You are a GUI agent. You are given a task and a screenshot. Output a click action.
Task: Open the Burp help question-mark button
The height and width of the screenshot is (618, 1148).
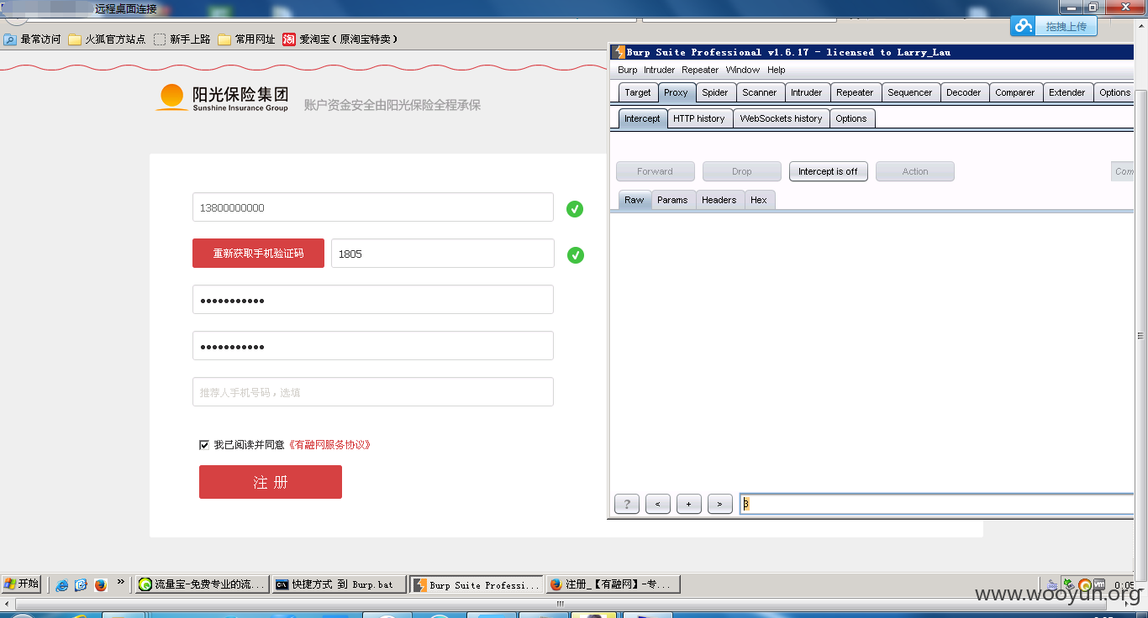pyautogui.click(x=627, y=504)
